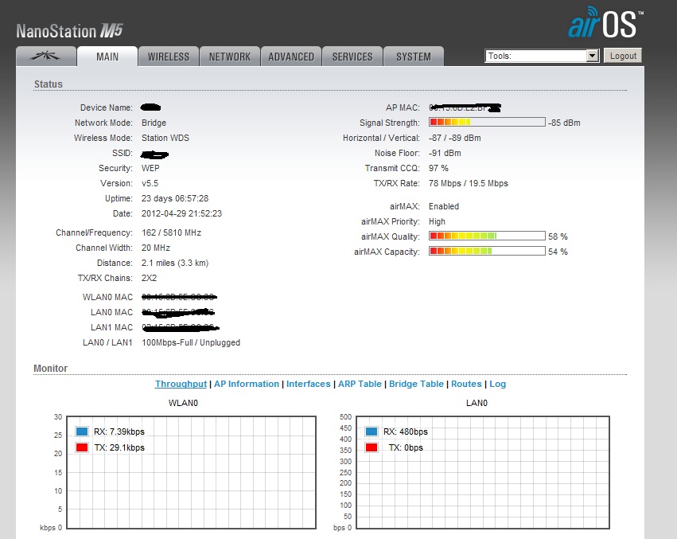Select the airMAX Priority 'High' value

click(x=437, y=221)
